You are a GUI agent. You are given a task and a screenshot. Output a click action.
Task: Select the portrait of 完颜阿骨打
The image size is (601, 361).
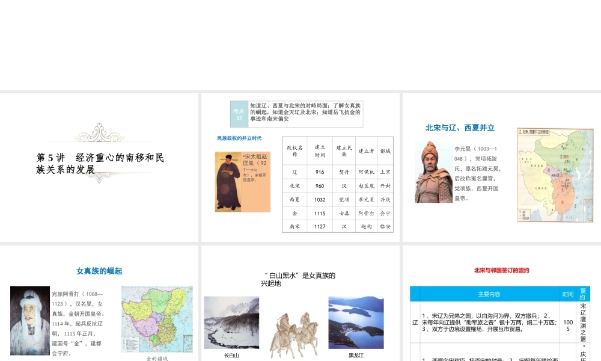coord(30,320)
